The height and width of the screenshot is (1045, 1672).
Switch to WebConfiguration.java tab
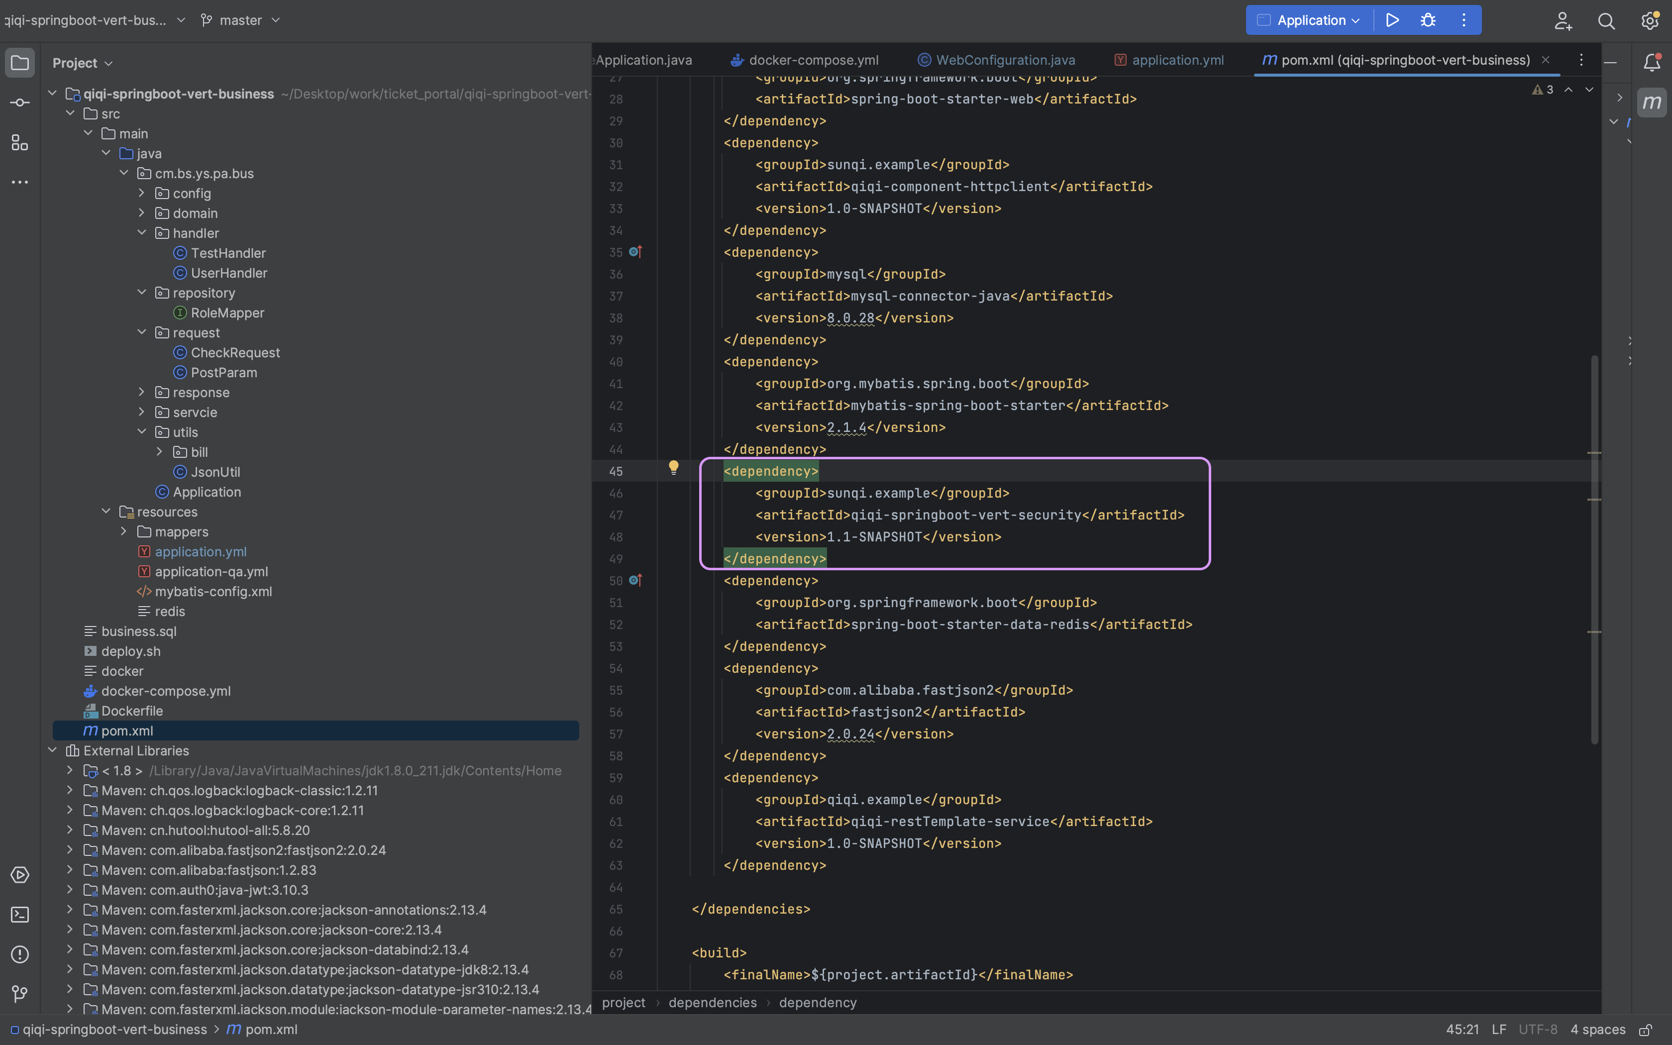coord(996,60)
